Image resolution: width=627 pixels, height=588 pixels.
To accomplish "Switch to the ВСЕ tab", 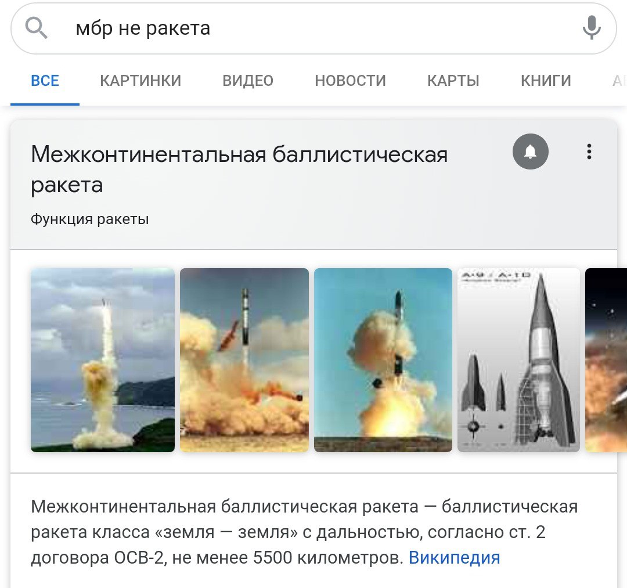I will tap(45, 81).
